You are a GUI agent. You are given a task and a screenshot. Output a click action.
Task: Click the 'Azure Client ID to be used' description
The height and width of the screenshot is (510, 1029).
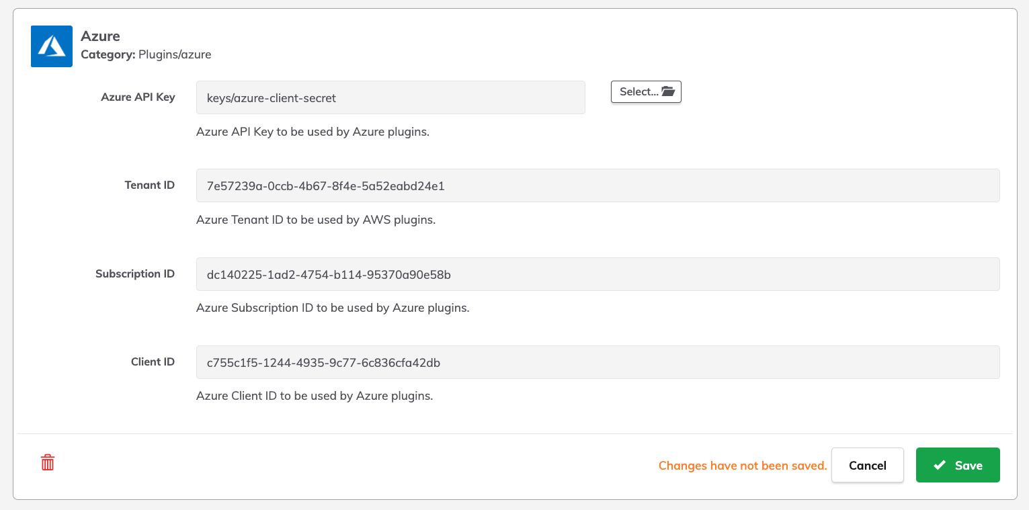pyautogui.click(x=315, y=396)
